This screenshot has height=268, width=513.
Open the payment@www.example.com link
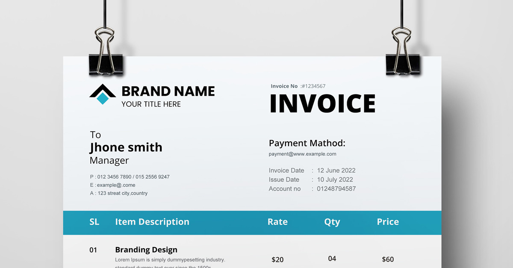click(x=303, y=154)
